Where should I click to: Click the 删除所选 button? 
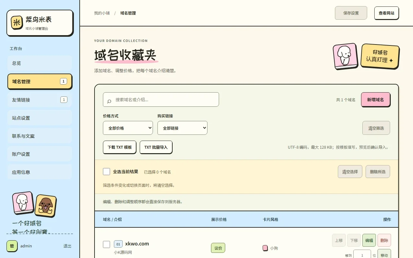tap(378, 172)
